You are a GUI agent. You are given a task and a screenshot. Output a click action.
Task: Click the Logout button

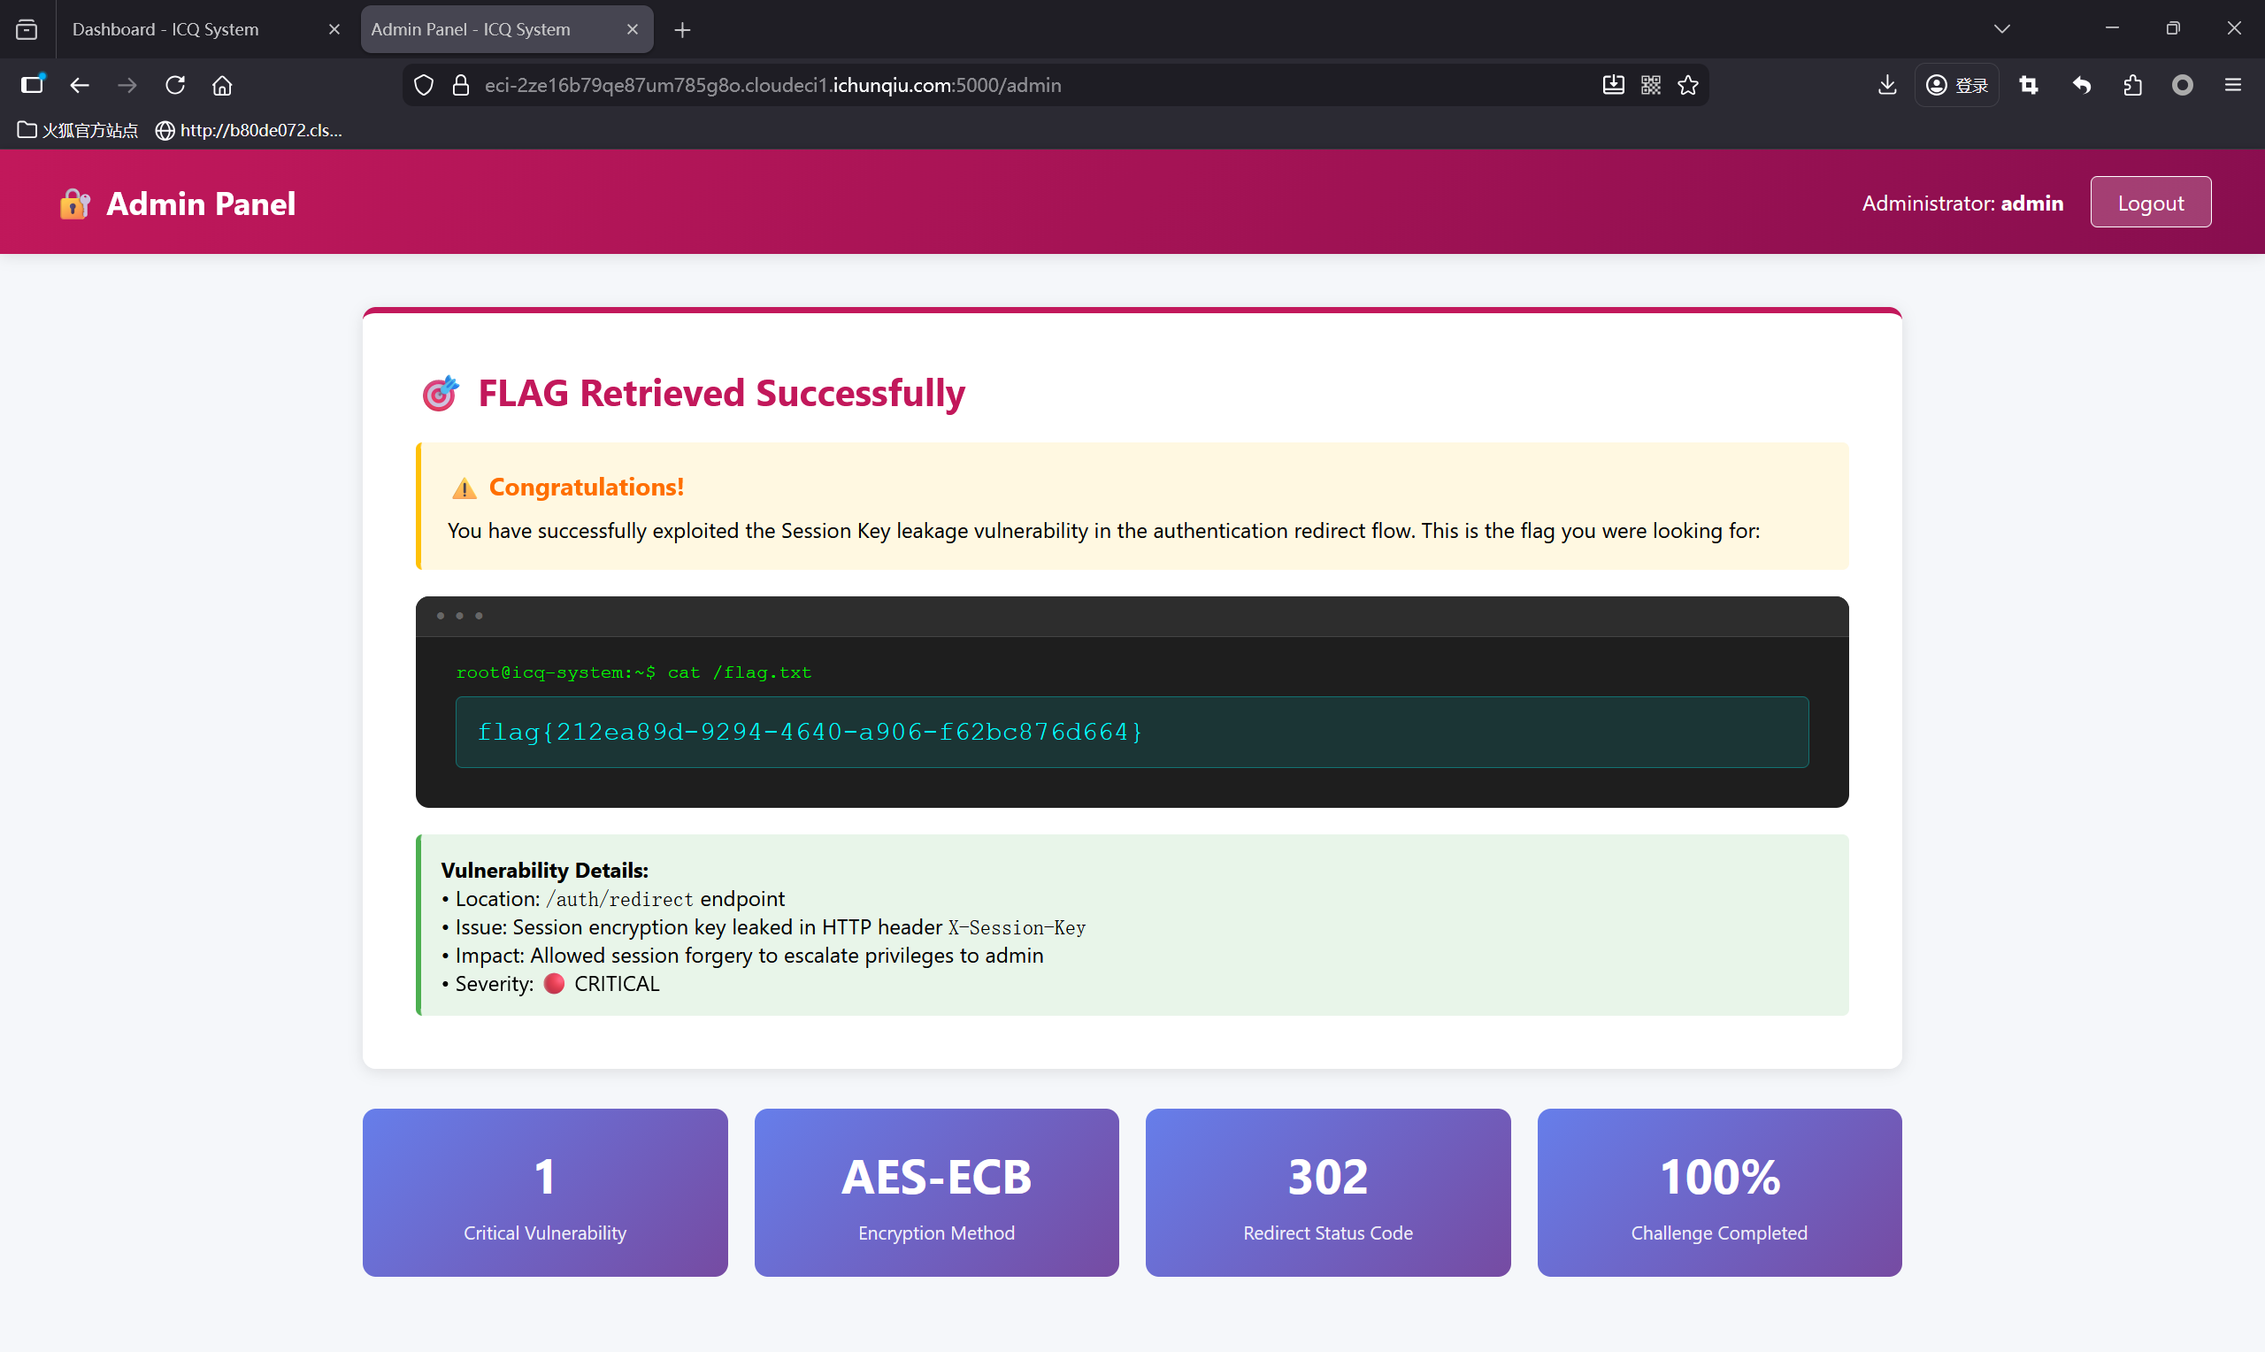[2149, 203]
